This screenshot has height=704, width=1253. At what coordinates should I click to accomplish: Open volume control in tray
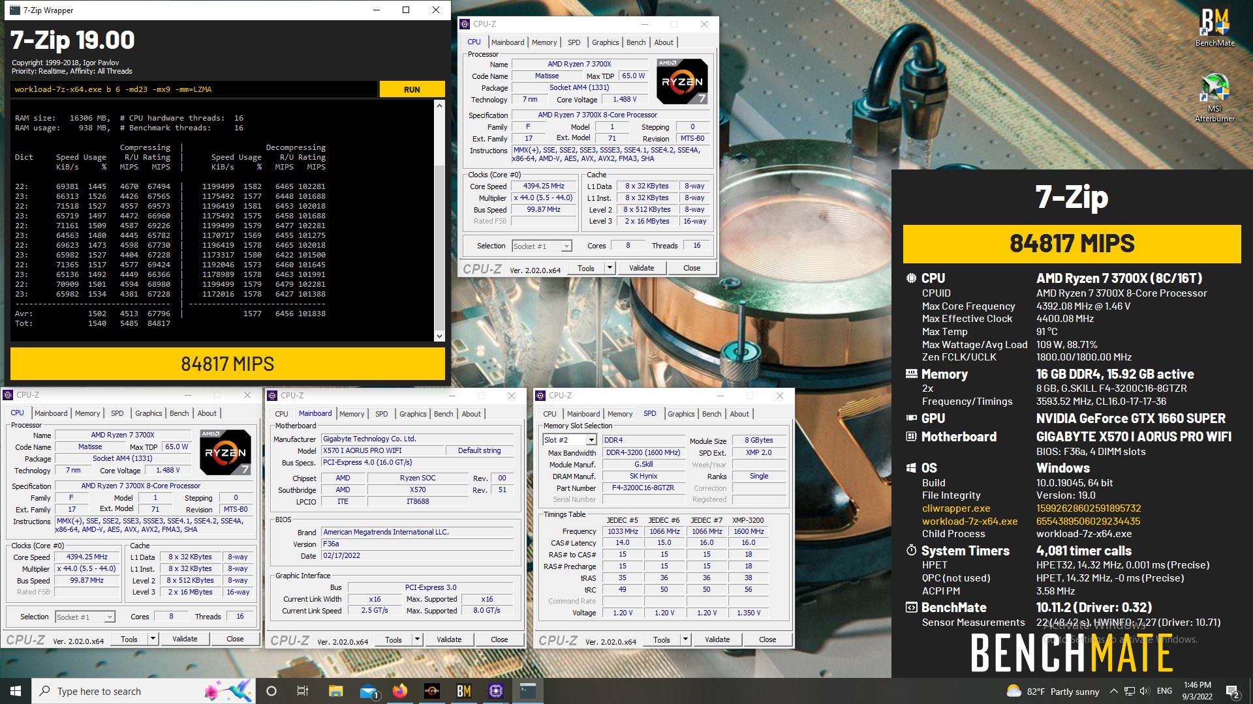(1145, 691)
